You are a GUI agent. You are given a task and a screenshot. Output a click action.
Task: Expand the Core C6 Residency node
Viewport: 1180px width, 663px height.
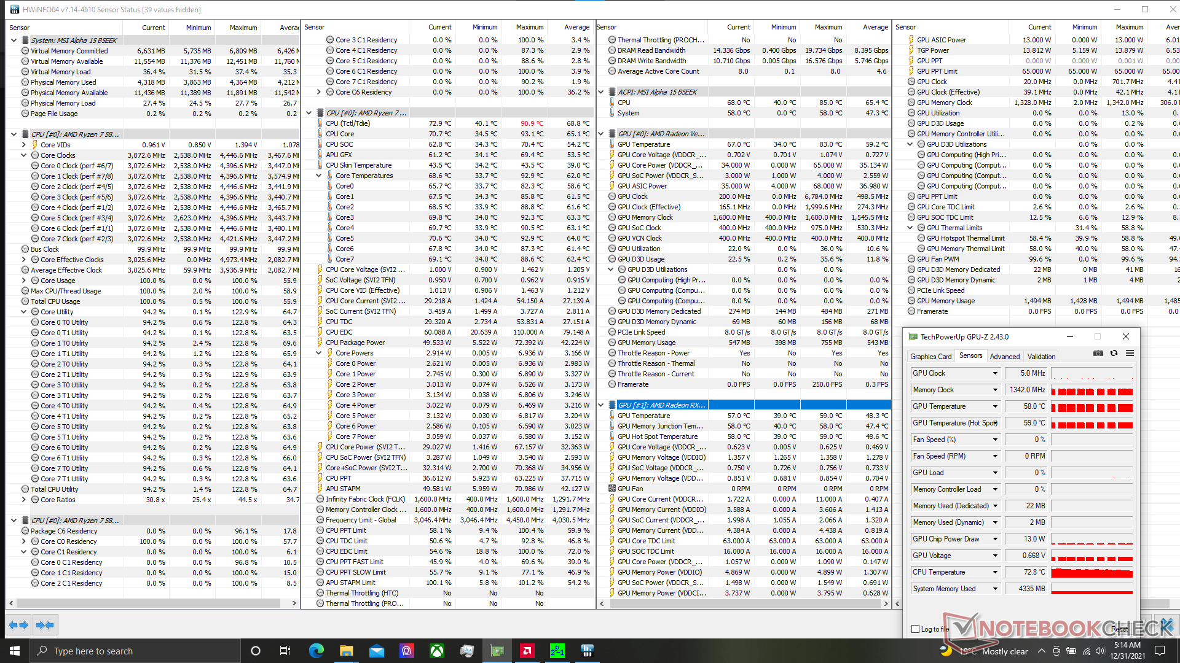pos(319,92)
